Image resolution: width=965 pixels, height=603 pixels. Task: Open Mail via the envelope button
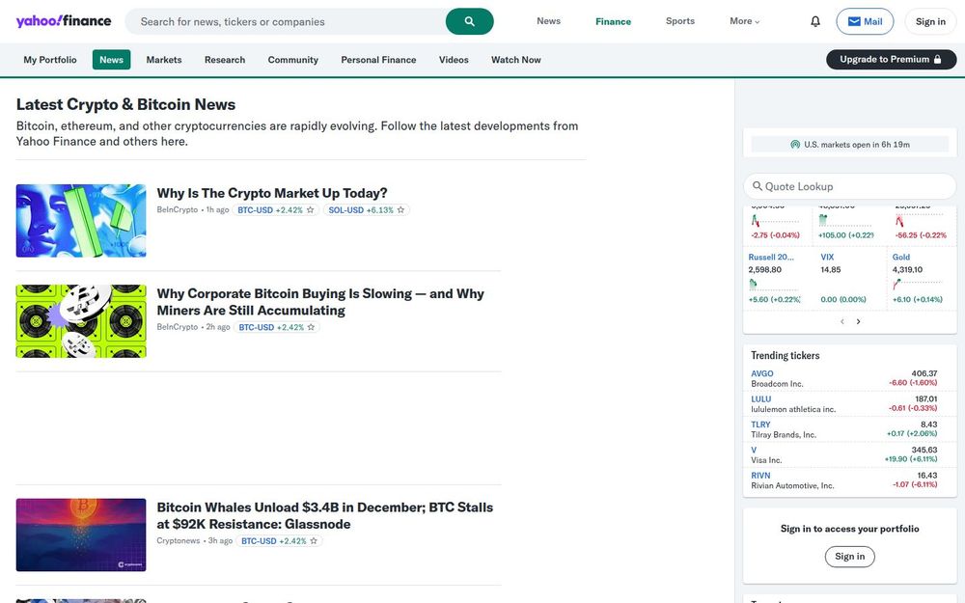[x=865, y=21]
